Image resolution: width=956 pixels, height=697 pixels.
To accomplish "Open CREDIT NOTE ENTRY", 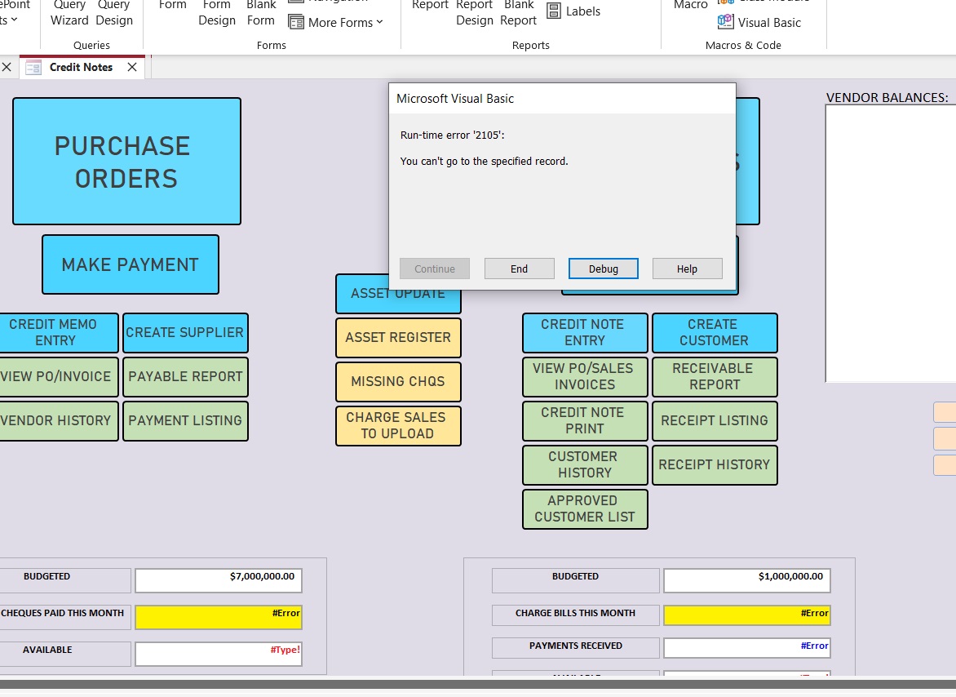I will coord(586,332).
